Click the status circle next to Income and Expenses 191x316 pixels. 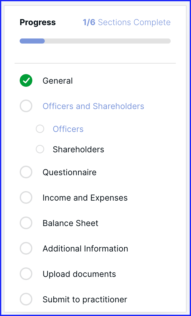(26, 198)
